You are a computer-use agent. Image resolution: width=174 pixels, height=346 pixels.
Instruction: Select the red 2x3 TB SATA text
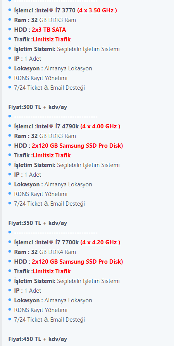pyautogui.click(x=49, y=30)
